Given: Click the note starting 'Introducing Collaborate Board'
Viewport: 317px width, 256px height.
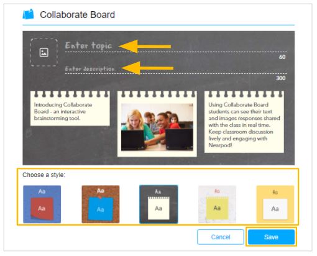Looking at the screenshot, I should click(70, 109).
